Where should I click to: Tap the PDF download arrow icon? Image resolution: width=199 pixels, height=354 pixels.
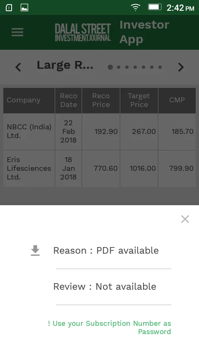(35, 251)
